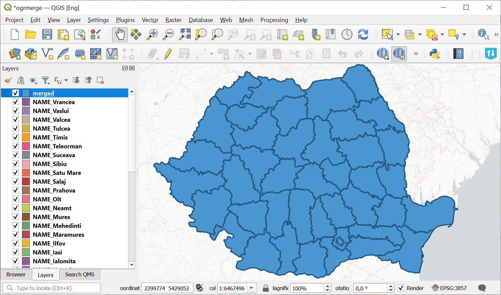The image size is (501, 295).
Task: Open the filter legend dropdown in Layers panel
Action: click(x=46, y=80)
